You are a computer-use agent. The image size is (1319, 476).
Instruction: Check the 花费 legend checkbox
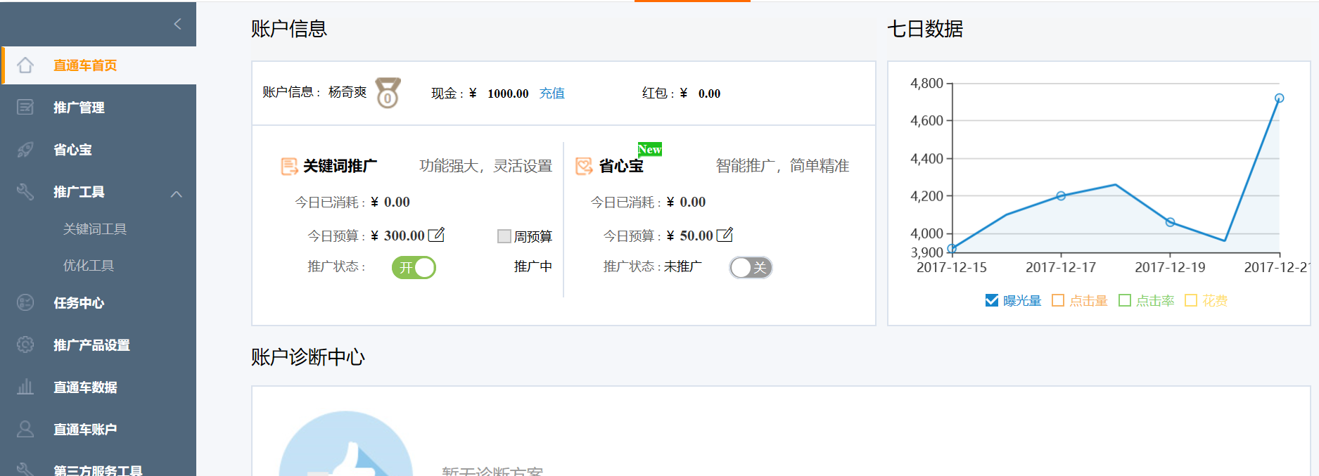click(x=1191, y=301)
